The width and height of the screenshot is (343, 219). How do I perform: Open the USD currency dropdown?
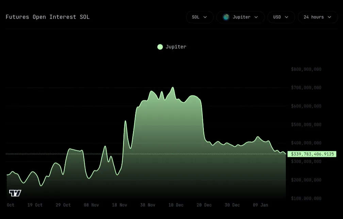(x=281, y=17)
